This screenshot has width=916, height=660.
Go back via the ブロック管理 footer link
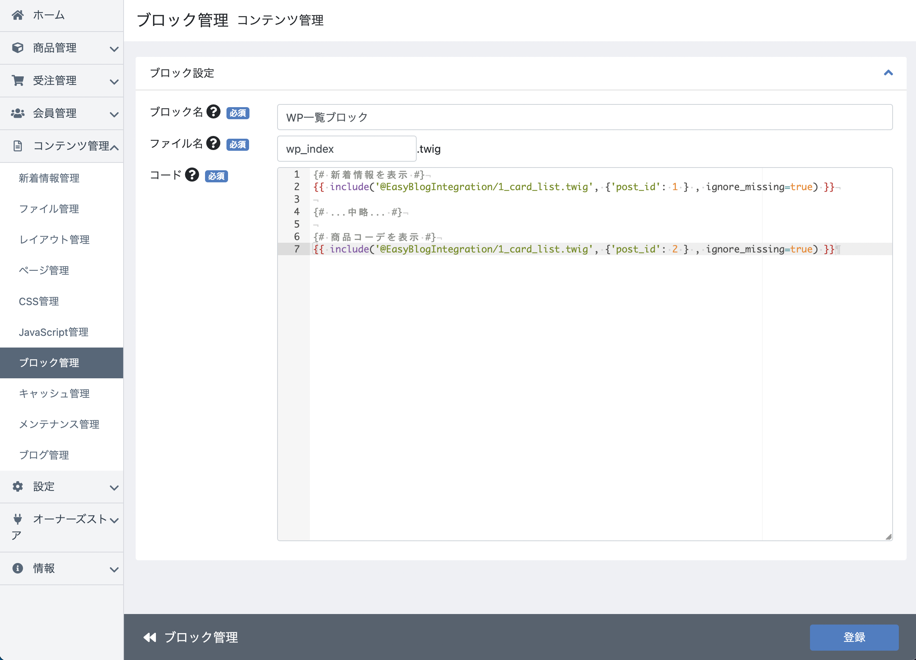coord(191,637)
